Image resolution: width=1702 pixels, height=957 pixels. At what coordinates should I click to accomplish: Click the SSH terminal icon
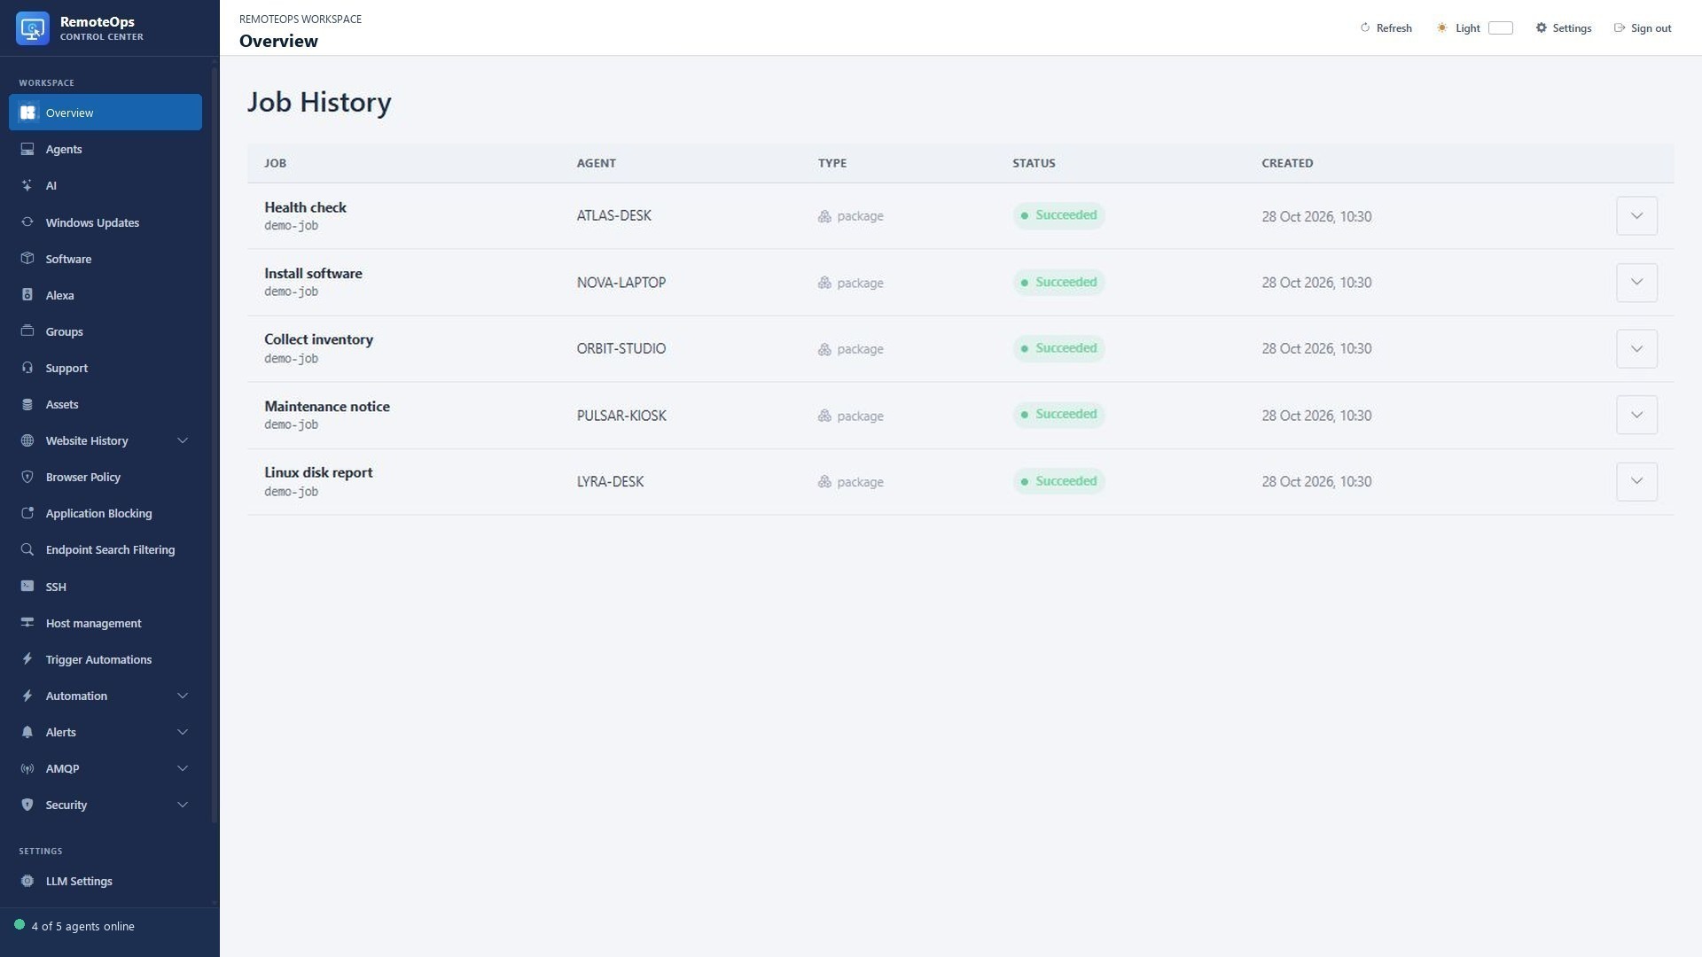click(27, 587)
